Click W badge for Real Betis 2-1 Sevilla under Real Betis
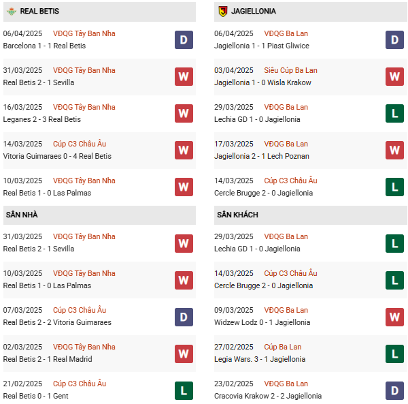Viewport: 408px width, 404px height. [x=184, y=76]
